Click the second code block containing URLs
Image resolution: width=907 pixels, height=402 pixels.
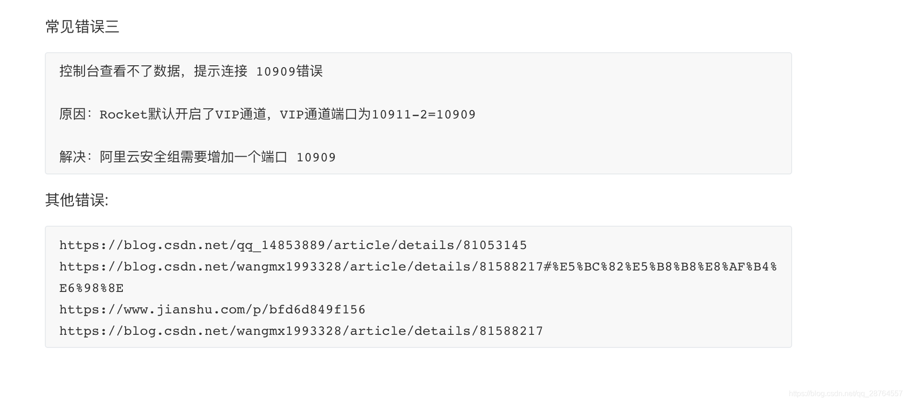tap(418, 287)
